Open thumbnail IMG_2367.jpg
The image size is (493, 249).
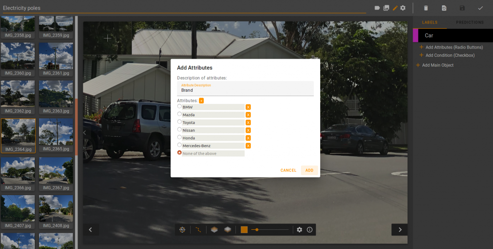tap(56, 174)
